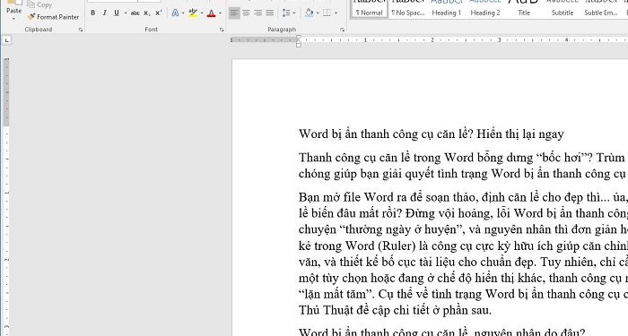The image size is (628, 336).
Task: Open the Paste options dropdown arrow
Action: 14,19
